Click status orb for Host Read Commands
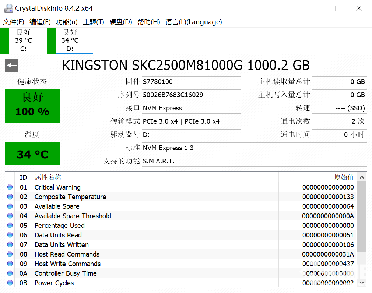 10,254
